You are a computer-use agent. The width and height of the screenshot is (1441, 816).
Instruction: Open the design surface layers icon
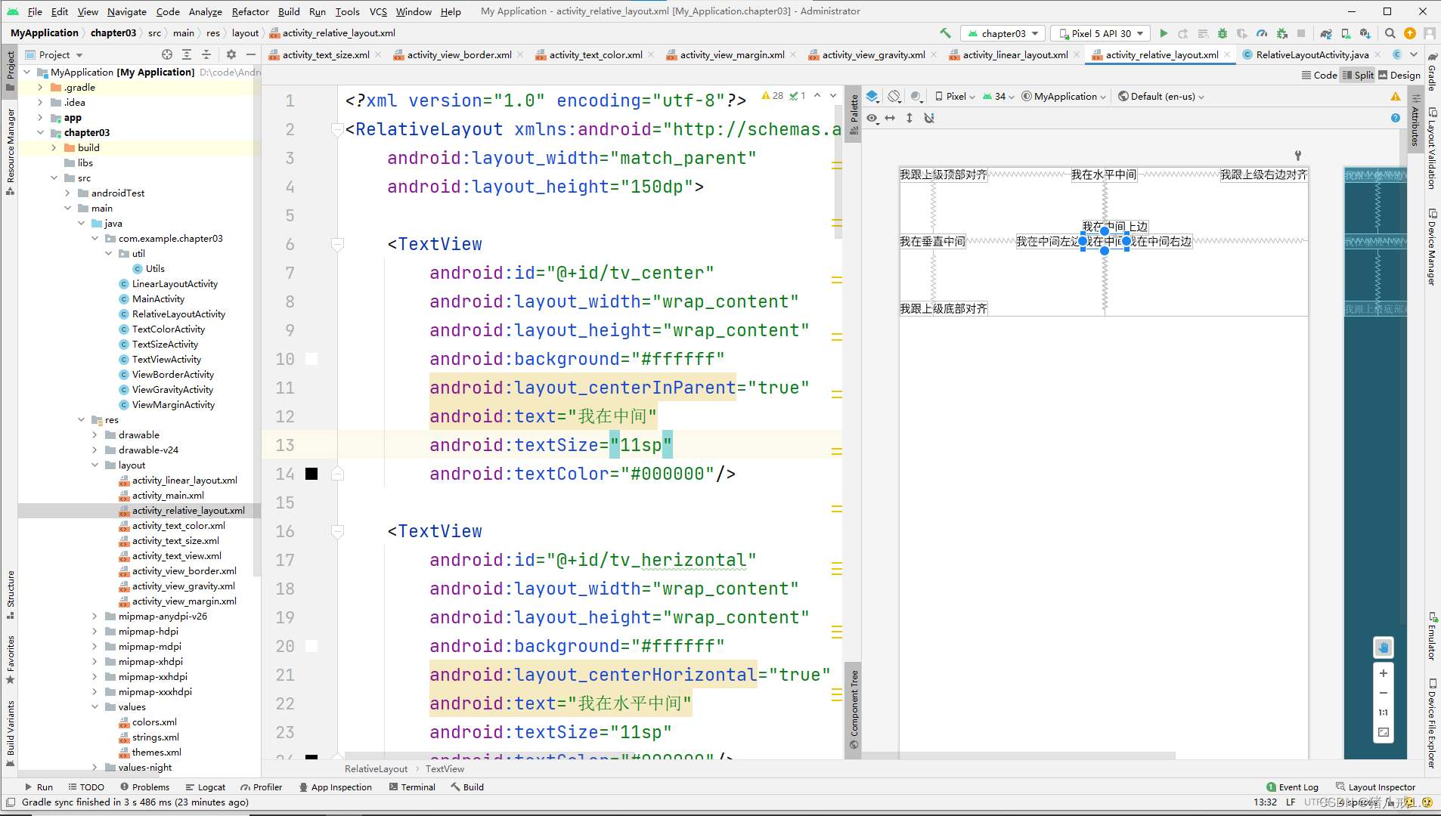(x=872, y=96)
